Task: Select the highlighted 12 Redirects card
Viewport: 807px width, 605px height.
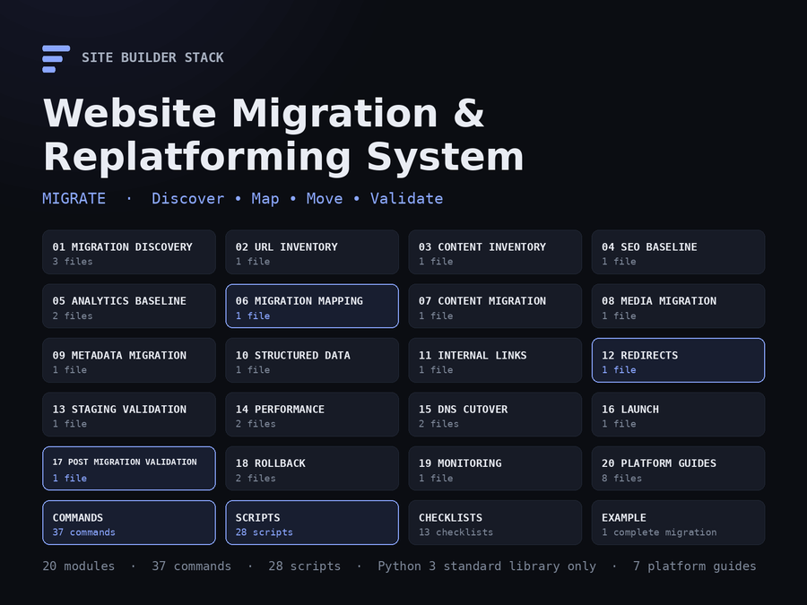Action: tap(679, 360)
